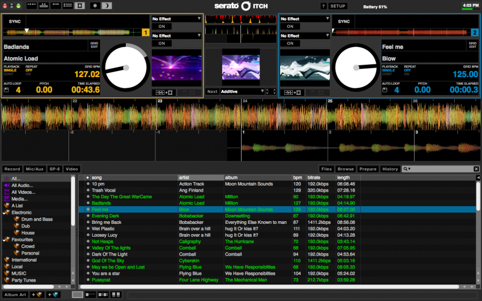Open the search filter dropdown arrow

[409, 169]
